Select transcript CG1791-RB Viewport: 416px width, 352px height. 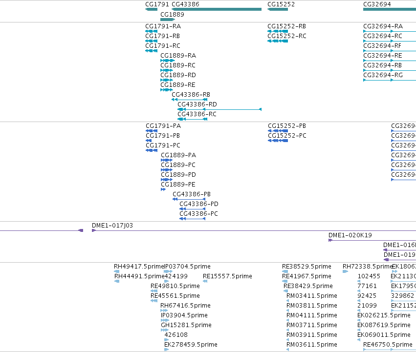pos(162,36)
